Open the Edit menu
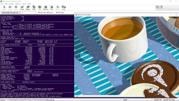The height and width of the screenshot is (101, 179). click(6, 4)
